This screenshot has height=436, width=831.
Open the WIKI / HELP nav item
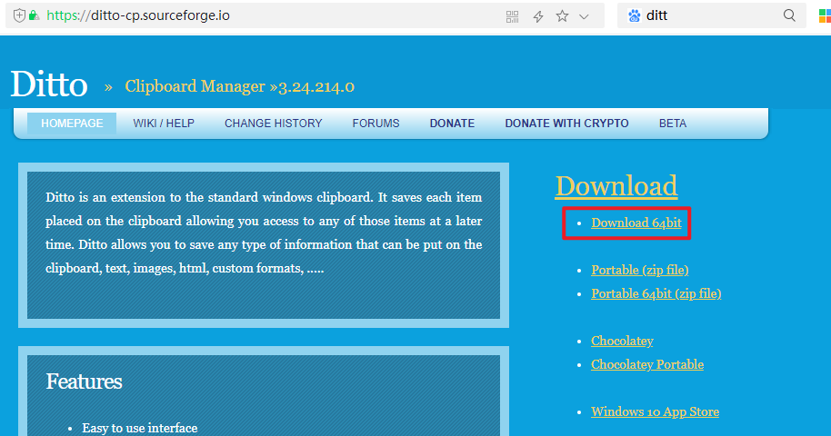164,124
